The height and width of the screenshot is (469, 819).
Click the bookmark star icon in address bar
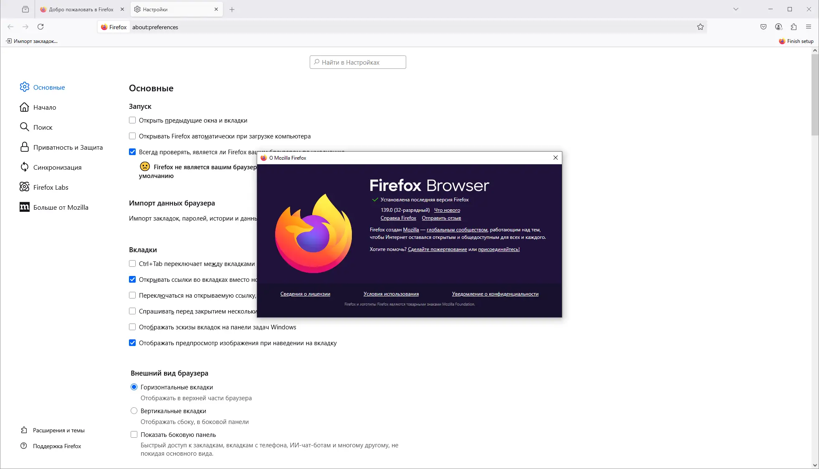point(700,27)
